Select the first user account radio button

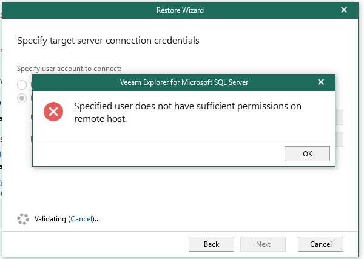click(x=22, y=85)
